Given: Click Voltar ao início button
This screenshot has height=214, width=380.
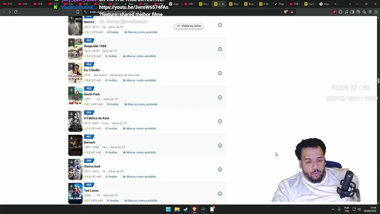Looking at the screenshot, I should [189, 26].
